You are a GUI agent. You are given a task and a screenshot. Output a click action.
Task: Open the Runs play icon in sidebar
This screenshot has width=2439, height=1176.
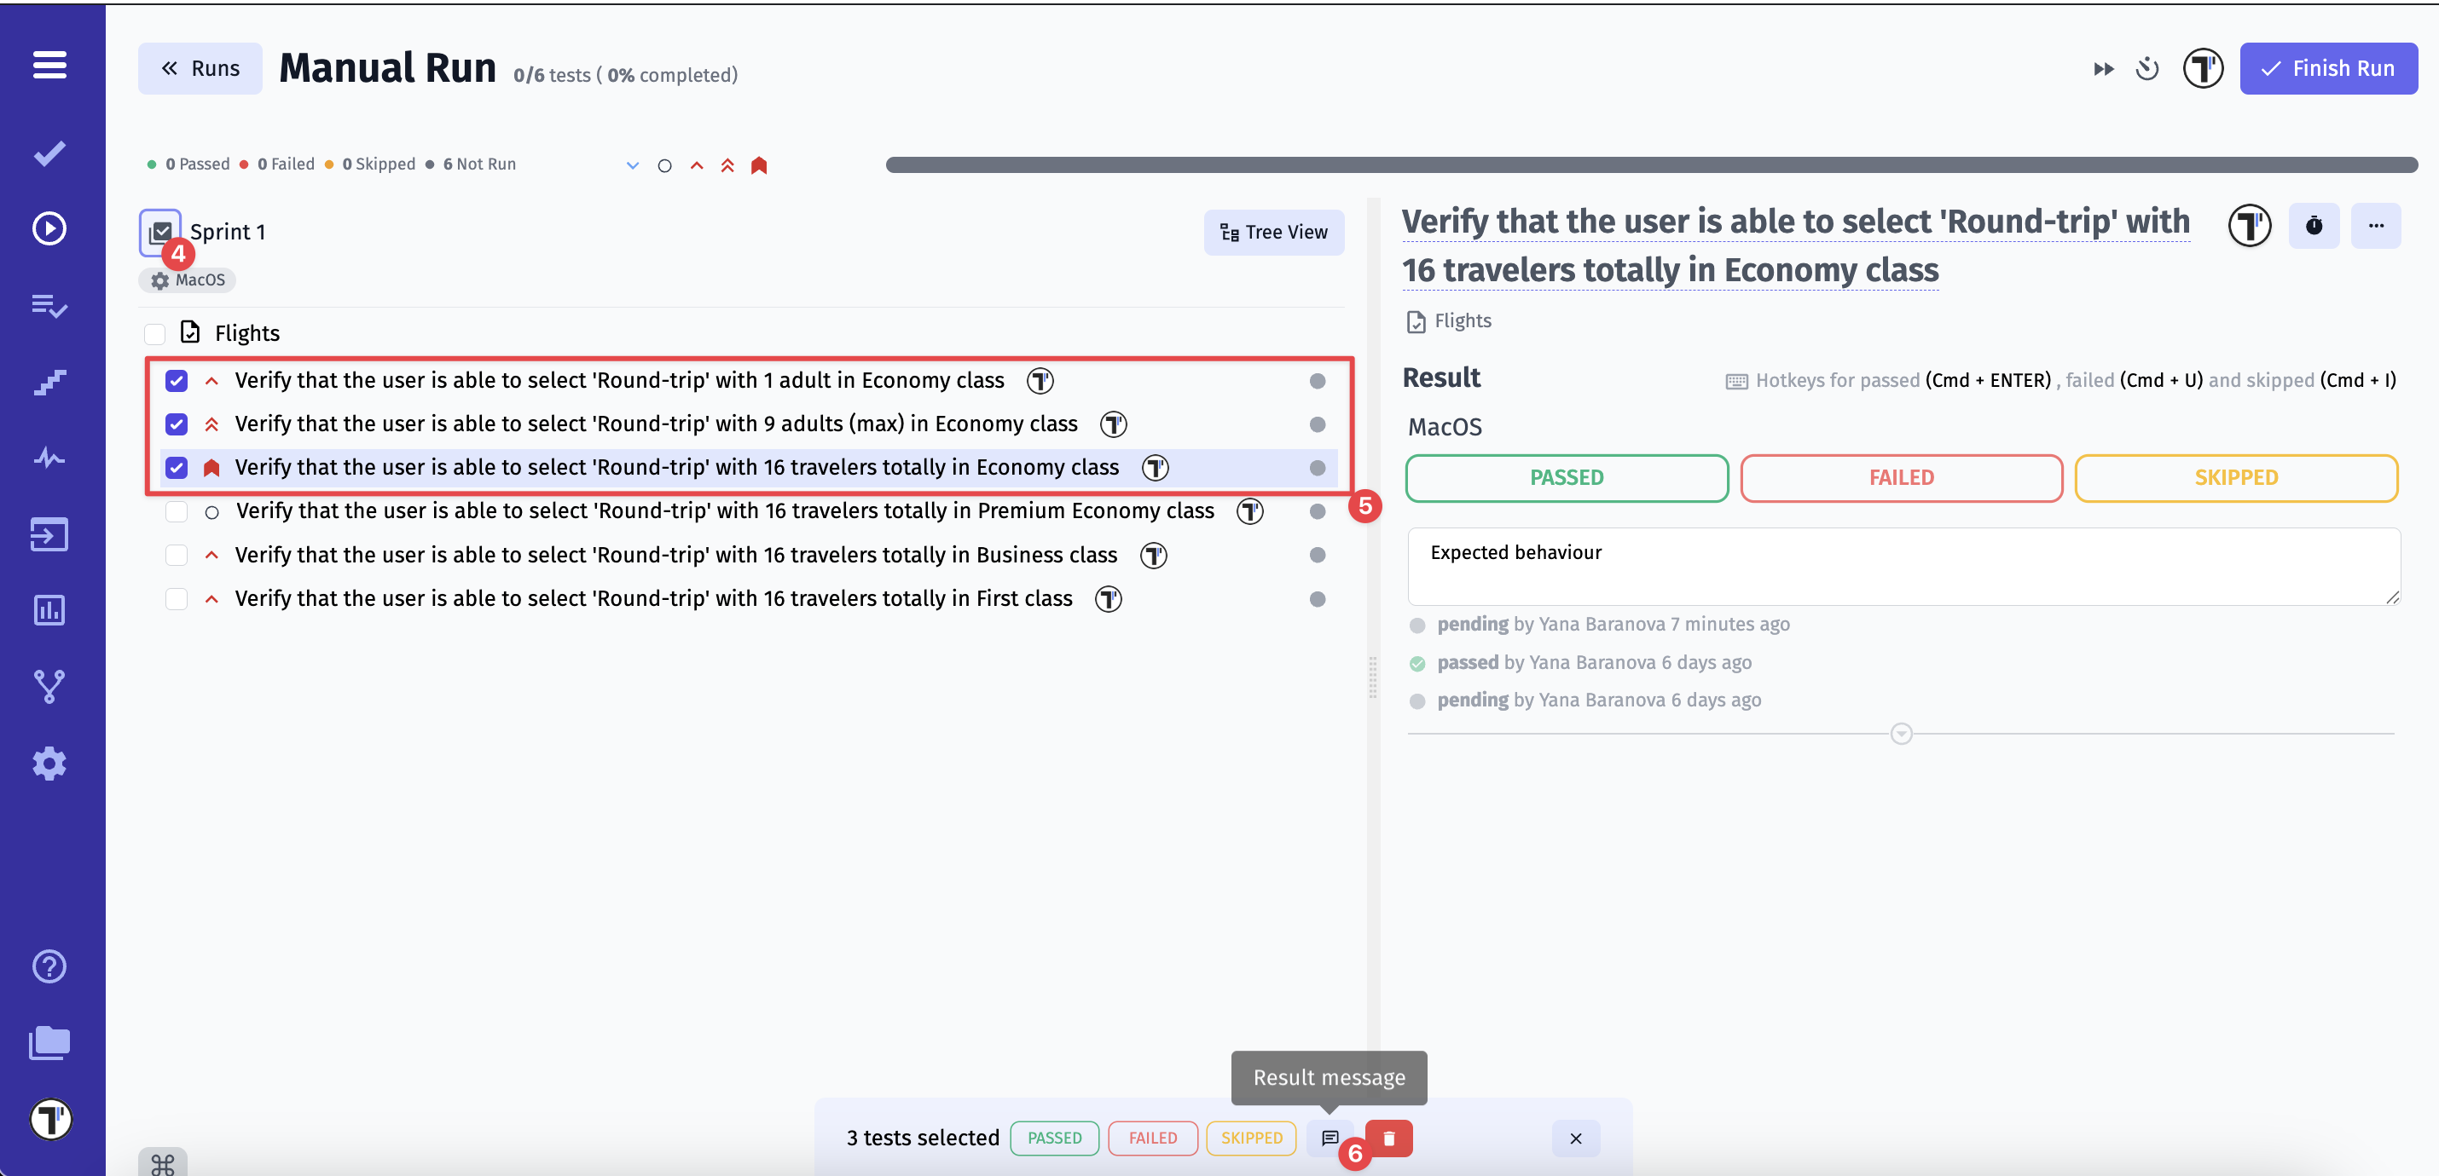click(49, 229)
